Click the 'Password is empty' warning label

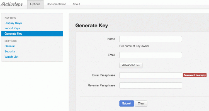(195, 75)
